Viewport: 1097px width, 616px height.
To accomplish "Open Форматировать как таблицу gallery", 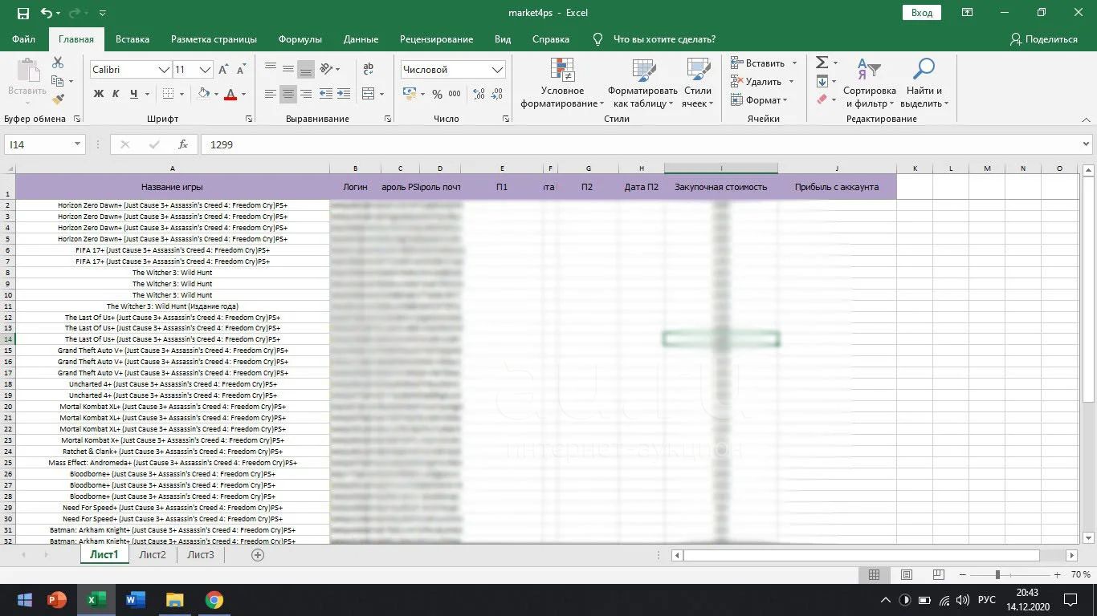I will pos(643,83).
